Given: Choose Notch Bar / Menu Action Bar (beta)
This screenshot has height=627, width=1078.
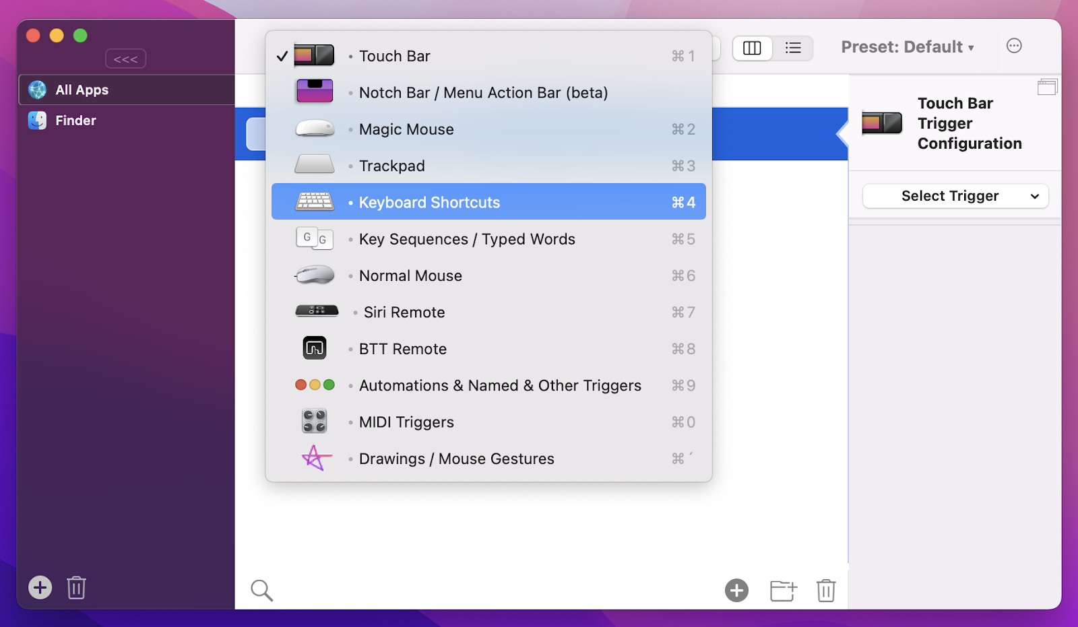Looking at the screenshot, I should point(482,92).
